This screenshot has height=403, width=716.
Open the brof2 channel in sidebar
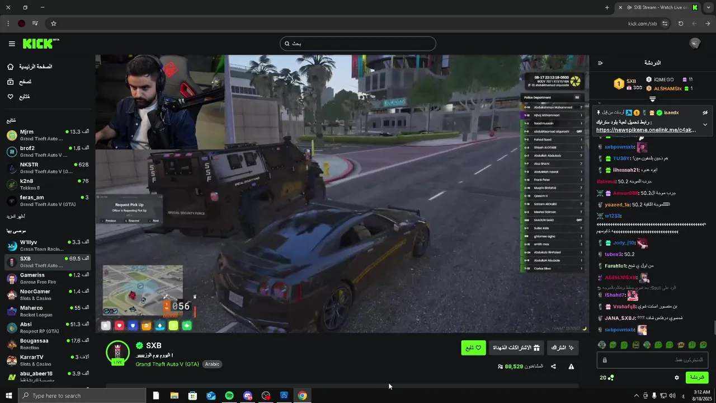(48, 151)
